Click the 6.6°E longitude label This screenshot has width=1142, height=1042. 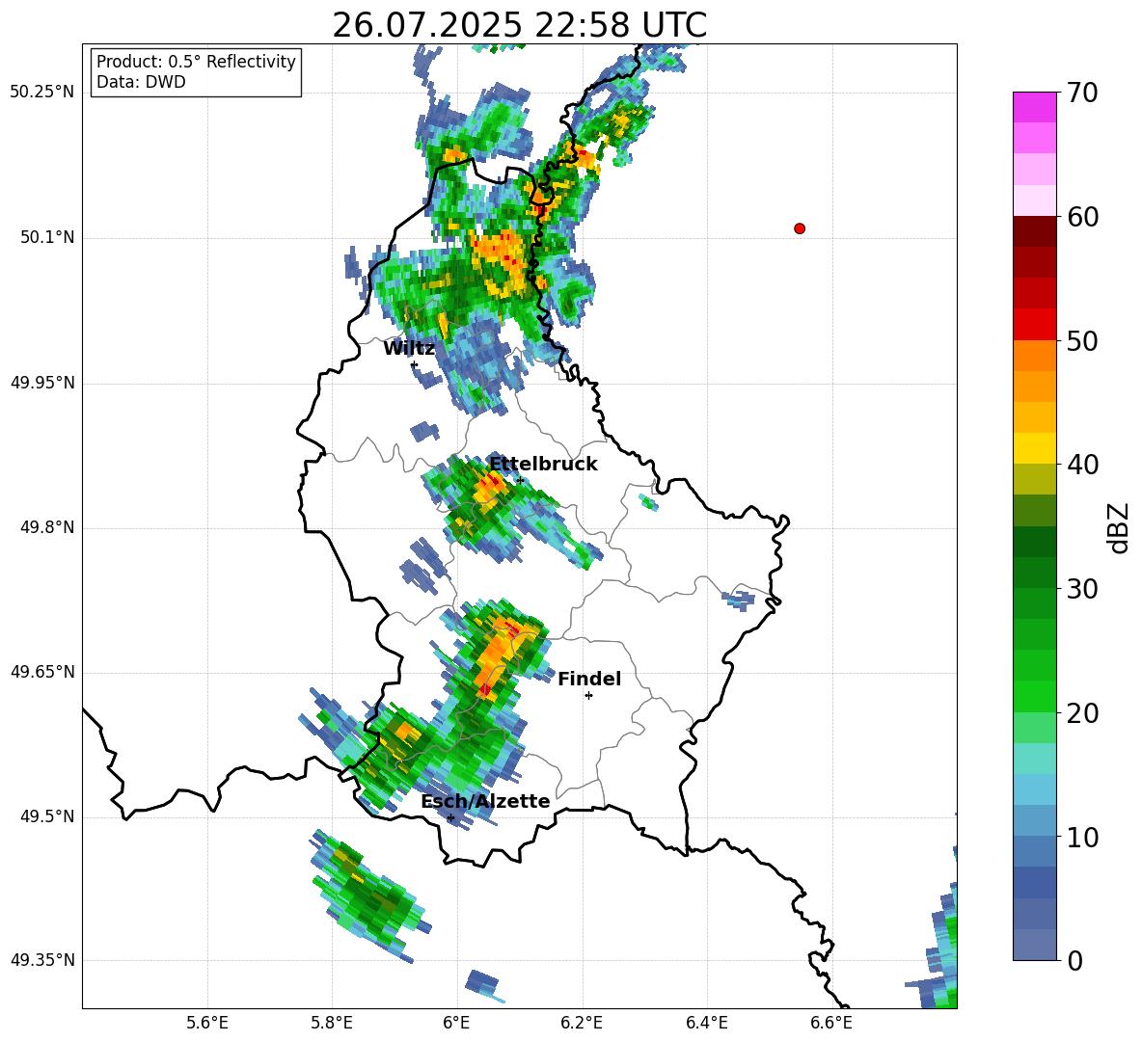[831, 1023]
